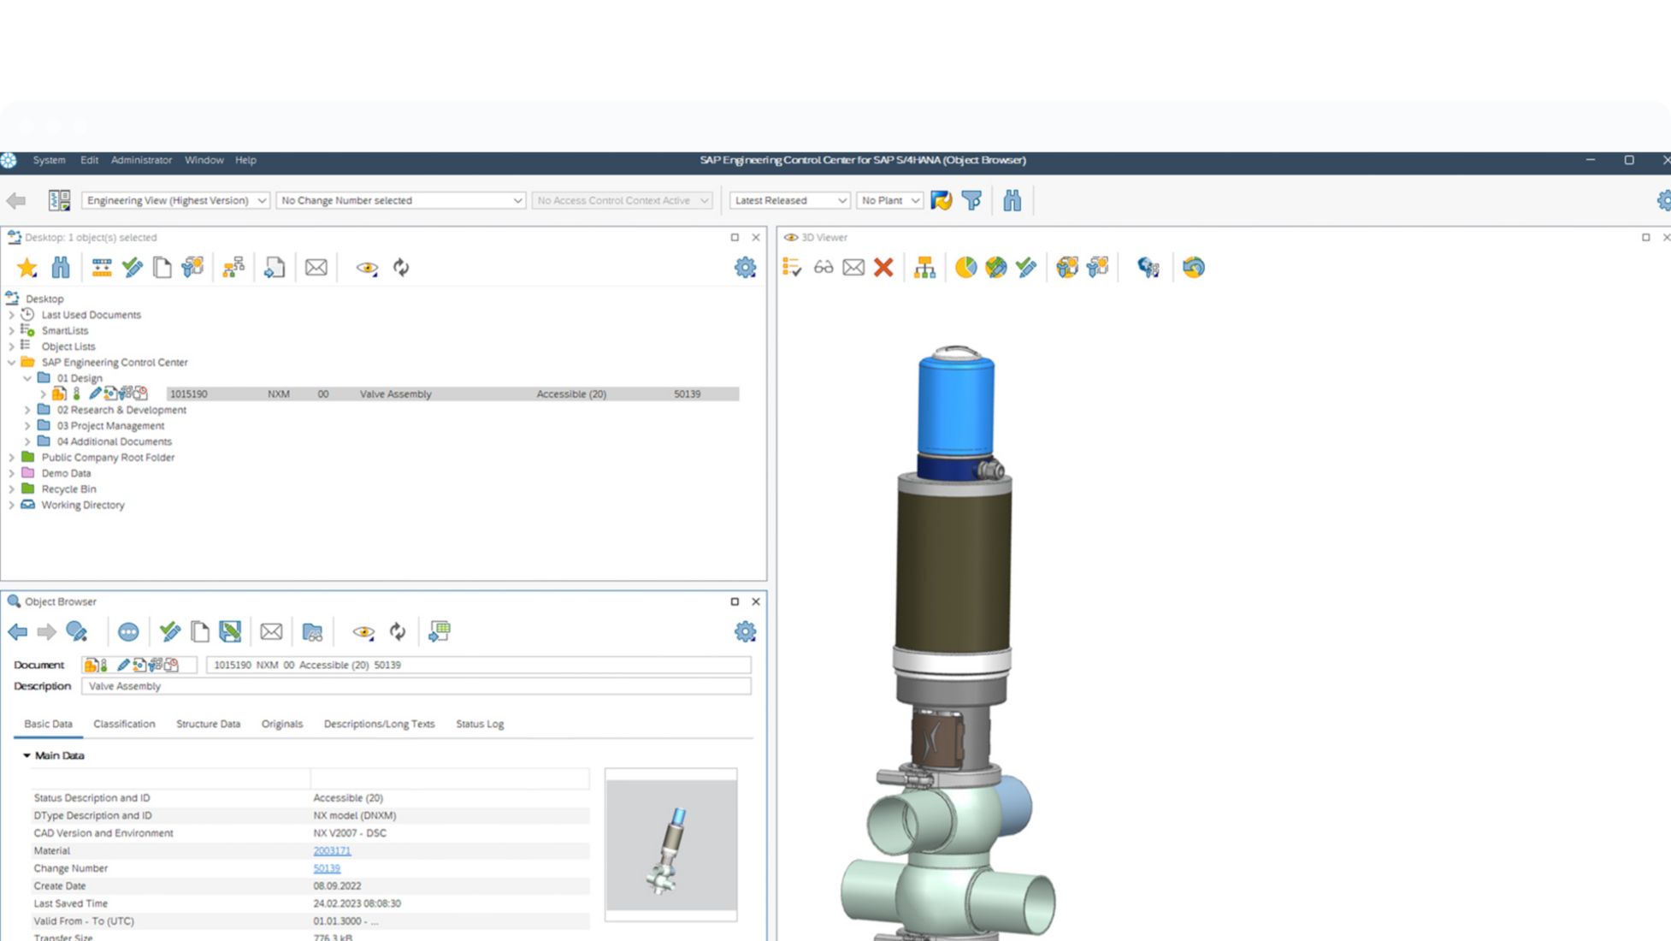Open the Engineering View dropdown
Image resolution: width=1671 pixels, height=941 pixels.
coord(176,200)
